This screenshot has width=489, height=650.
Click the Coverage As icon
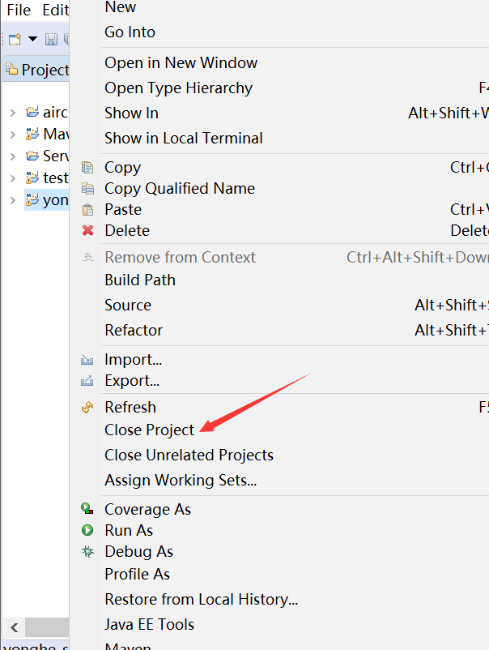point(87,510)
